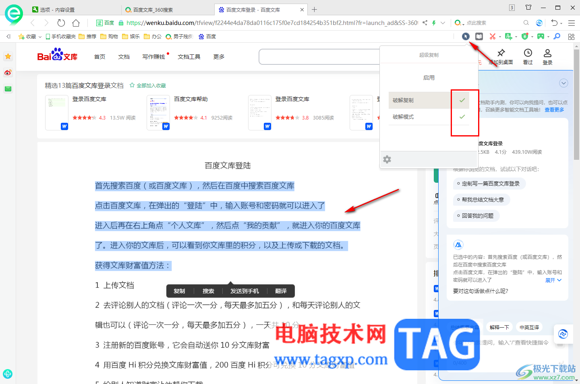Click 翻译 in the selection popup
Image resolution: width=580 pixels, height=384 pixels.
[281, 291]
